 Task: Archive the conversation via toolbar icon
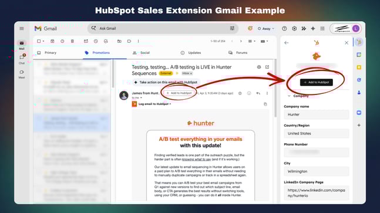point(52,41)
